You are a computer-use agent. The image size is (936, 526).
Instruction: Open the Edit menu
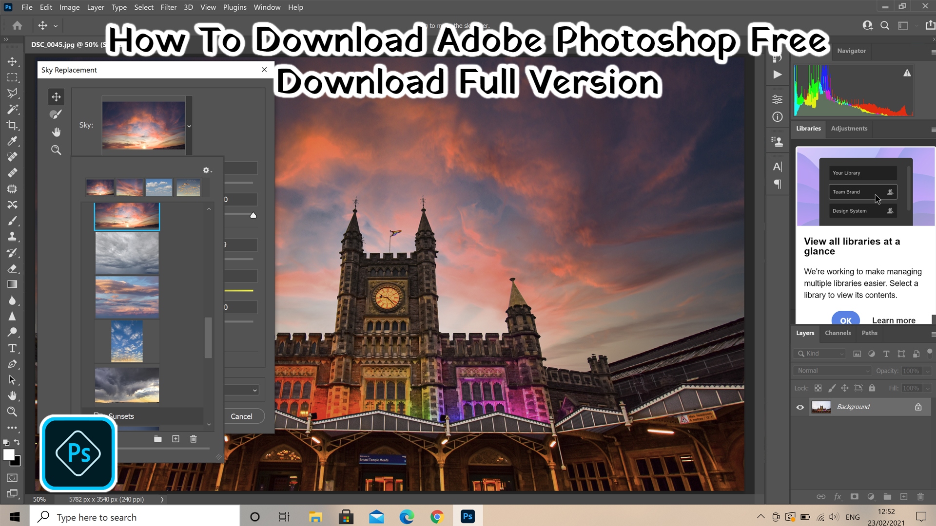pos(45,7)
